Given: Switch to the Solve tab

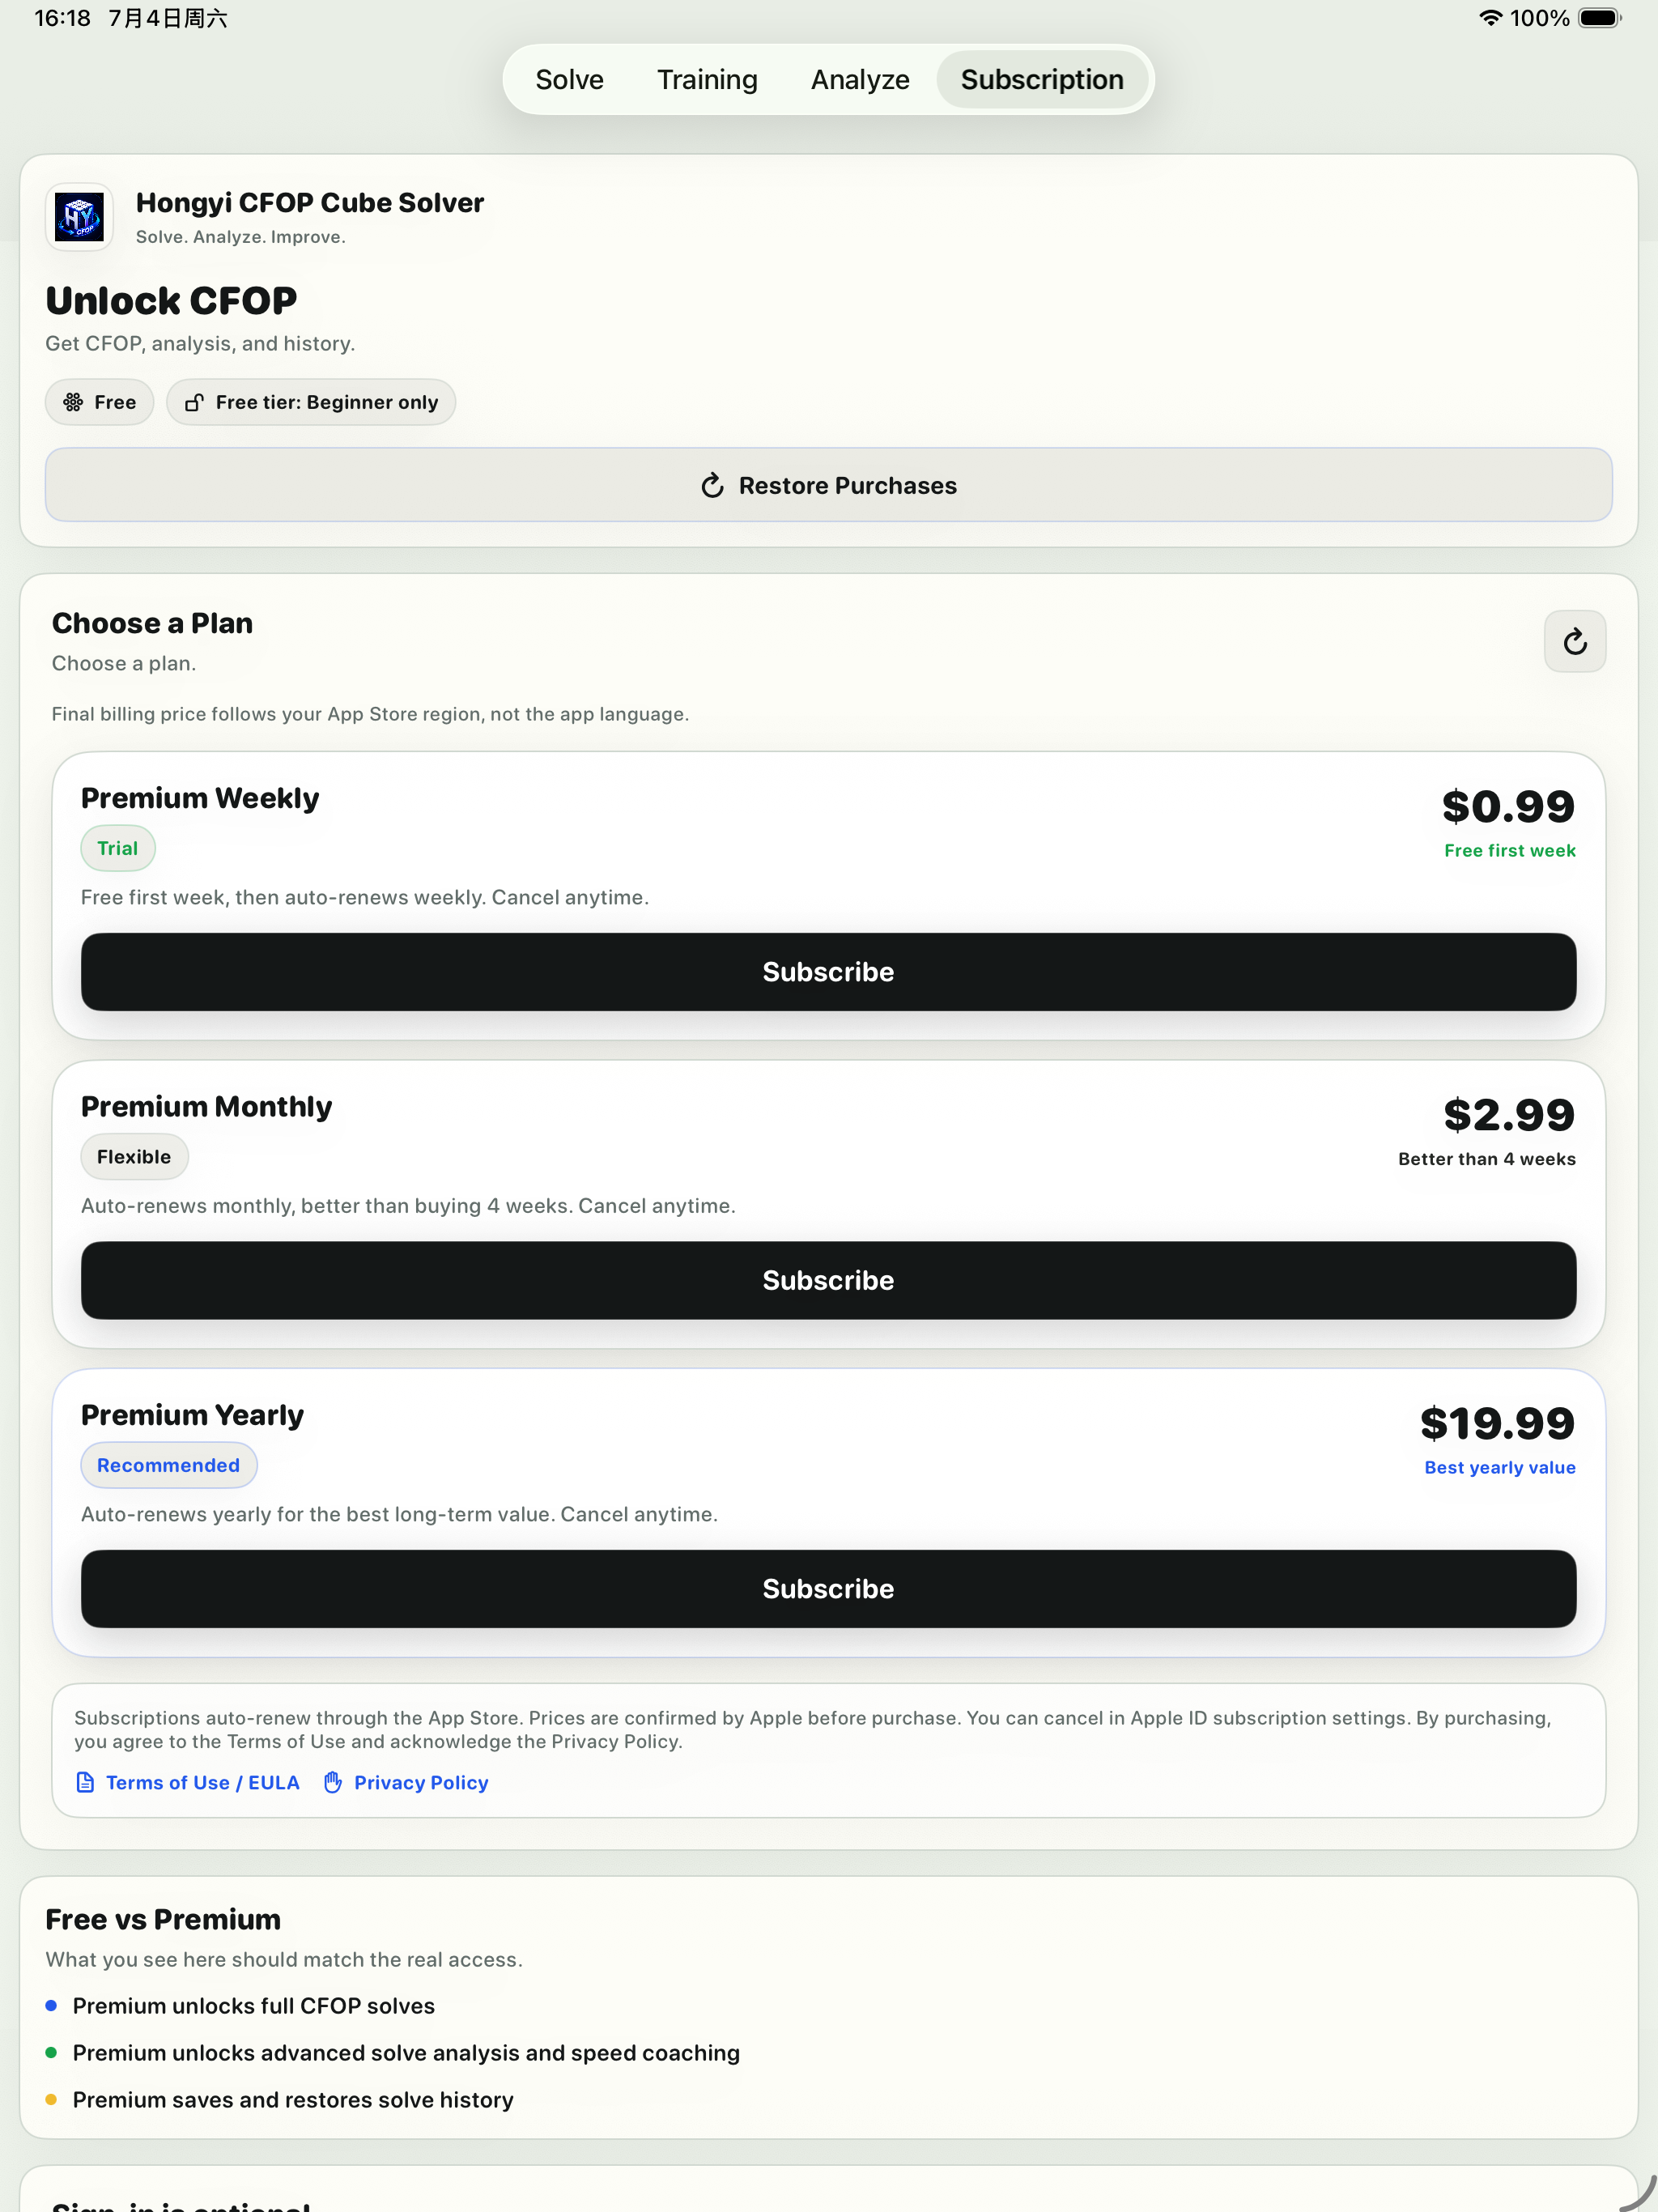Looking at the screenshot, I should pos(569,79).
